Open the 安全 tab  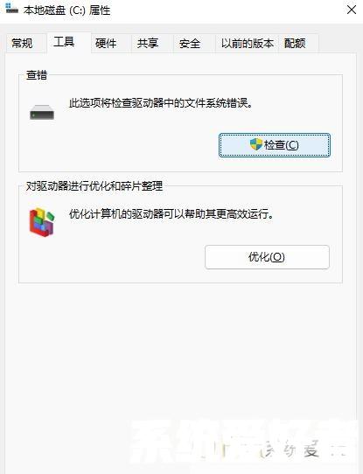[x=190, y=43]
